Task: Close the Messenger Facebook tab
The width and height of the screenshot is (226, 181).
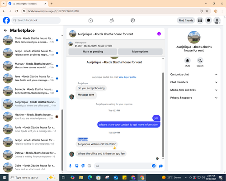Action: click(x=45, y=4)
